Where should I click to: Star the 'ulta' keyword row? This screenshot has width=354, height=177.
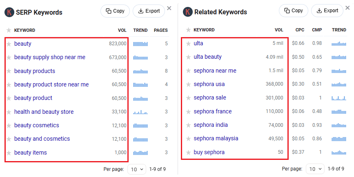coord(188,43)
